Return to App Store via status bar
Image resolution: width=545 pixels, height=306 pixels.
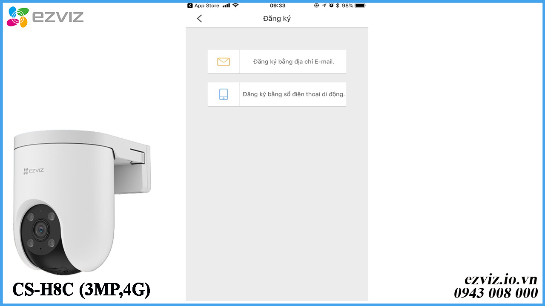(x=204, y=6)
